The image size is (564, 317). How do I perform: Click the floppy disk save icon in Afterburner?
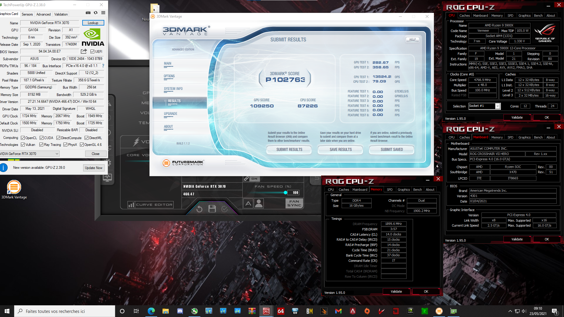click(212, 209)
